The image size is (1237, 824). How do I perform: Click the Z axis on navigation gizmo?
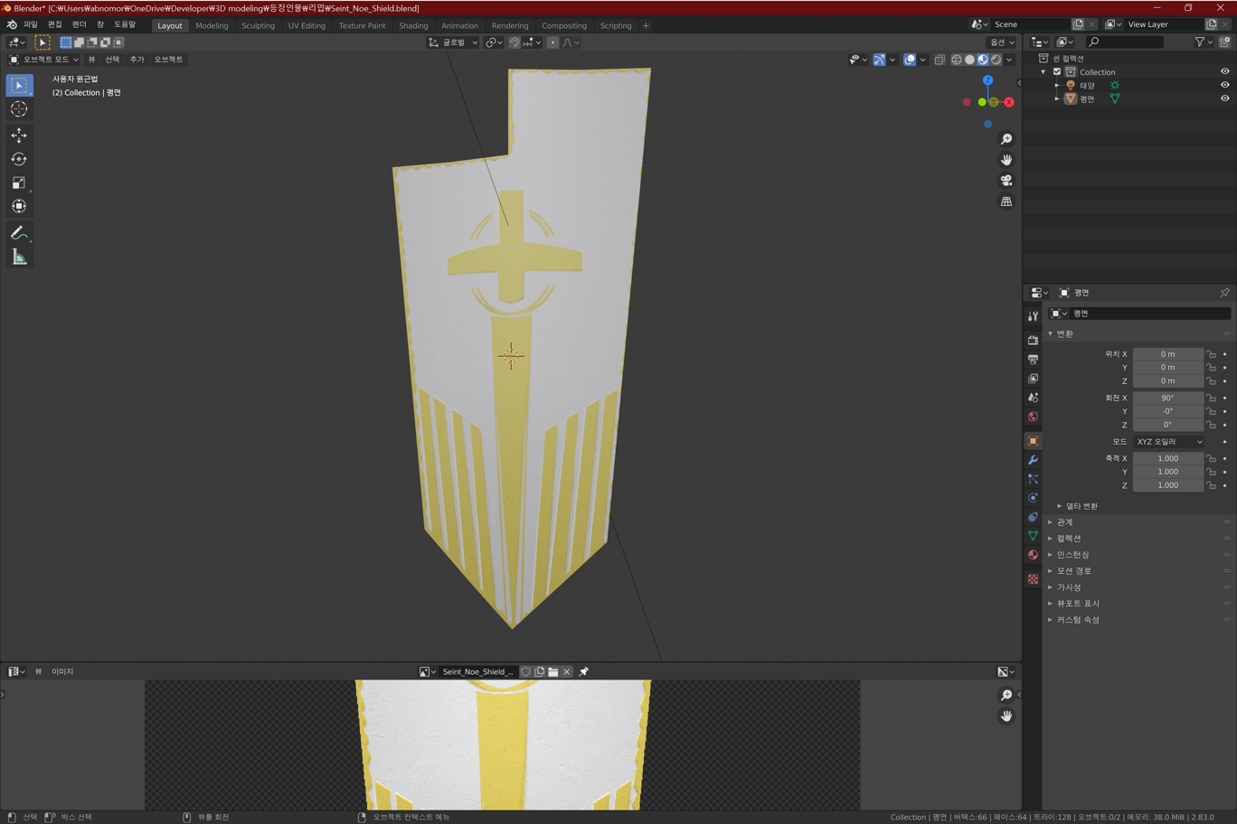coord(987,80)
